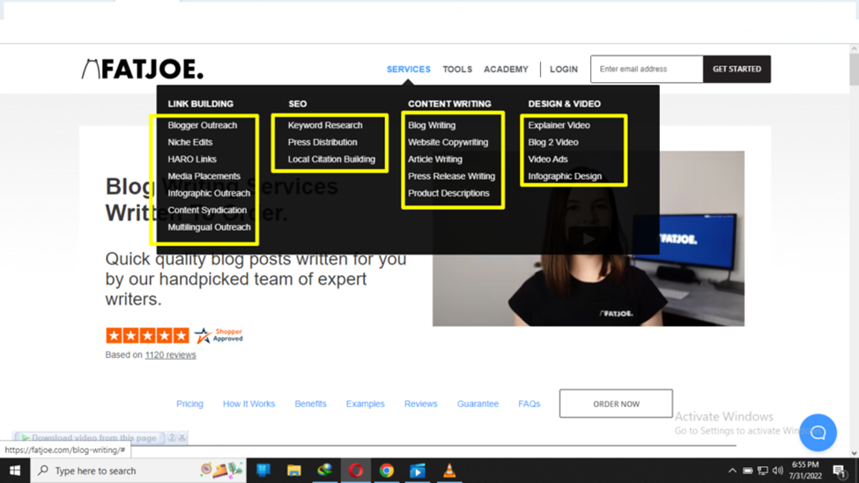Open the volume control in system tray

pos(778,471)
